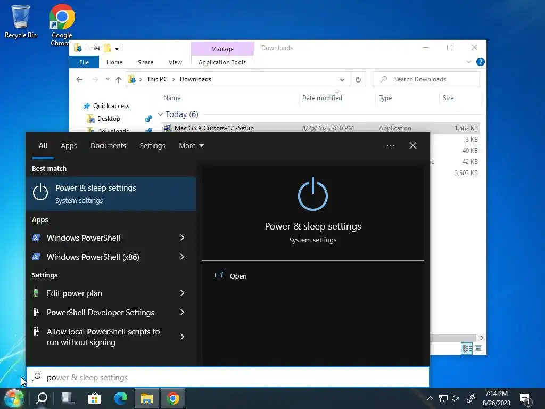This screenshot has height=409, width=545.
Task: Click the new folder quick access icon
Action: (108, 48)
